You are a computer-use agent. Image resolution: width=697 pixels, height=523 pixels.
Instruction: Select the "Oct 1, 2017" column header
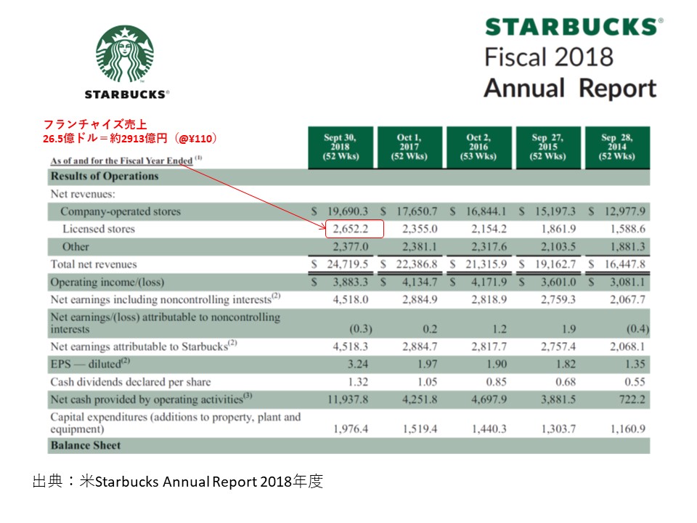(x=409, y=147)
